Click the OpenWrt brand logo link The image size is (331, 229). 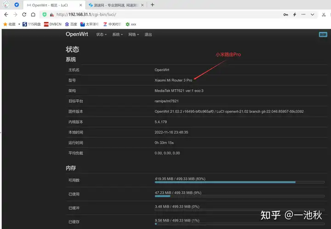(x=77, y=34)
